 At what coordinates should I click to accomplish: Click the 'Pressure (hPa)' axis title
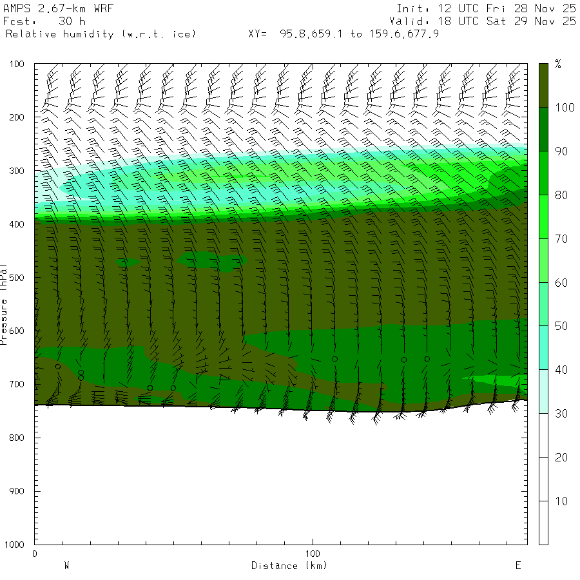coord(4,304)
